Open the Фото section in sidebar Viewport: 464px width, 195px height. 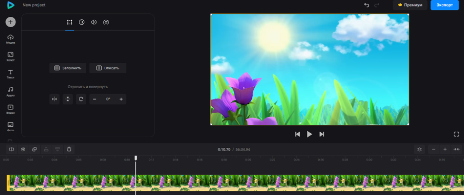pos(10,127)
